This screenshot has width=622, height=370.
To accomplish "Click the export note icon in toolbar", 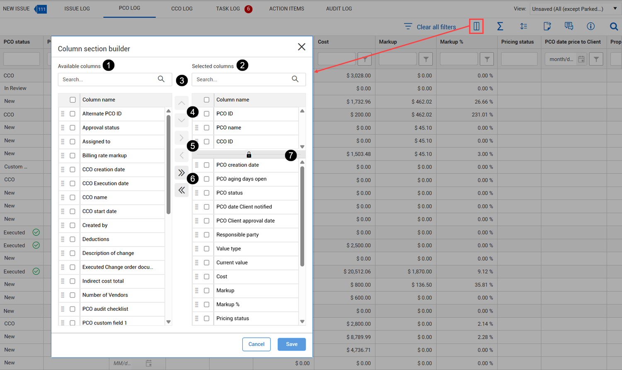I will pyautogui.click(x=547, y=26).
